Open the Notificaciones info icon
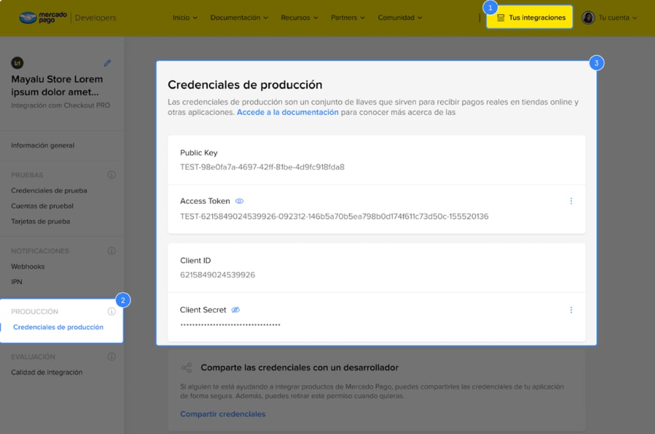 pos(111,250)
